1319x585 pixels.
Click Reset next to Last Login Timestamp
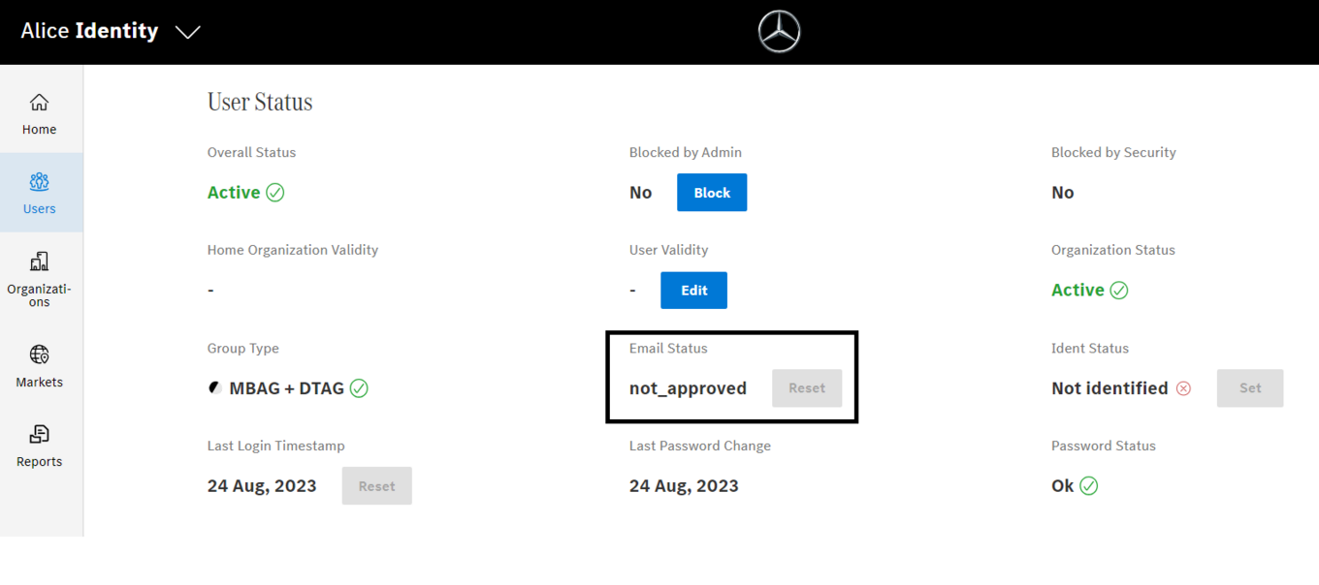(x=376, y=486)
